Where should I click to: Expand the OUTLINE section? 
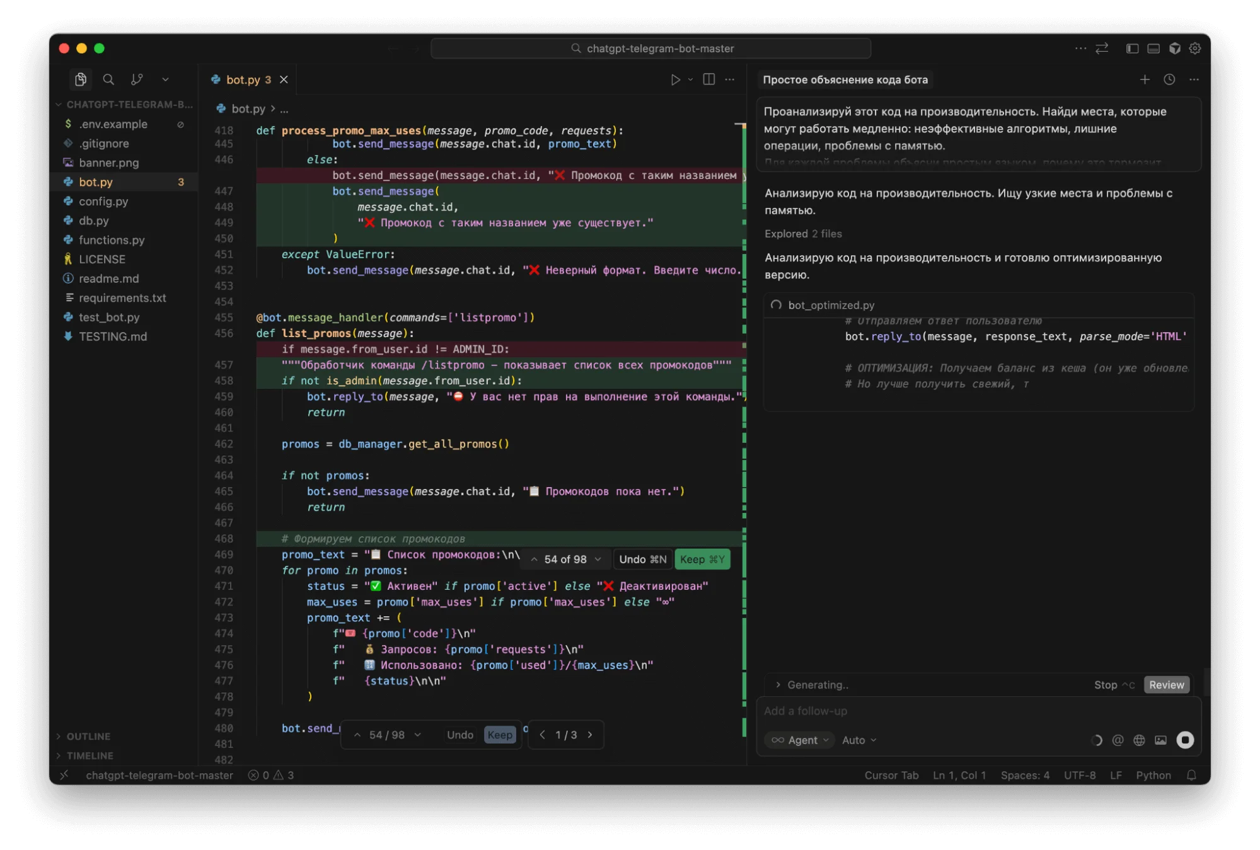click(88, 736)
